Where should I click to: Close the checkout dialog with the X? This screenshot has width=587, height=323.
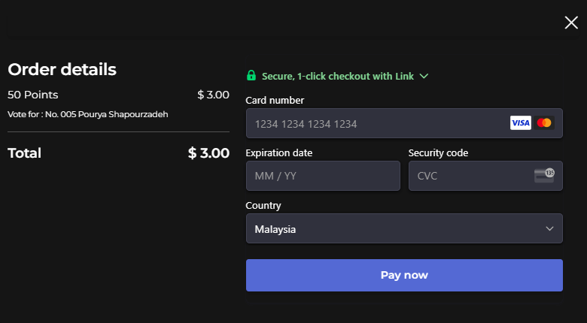pyautogui.click(x=571, y=23)
